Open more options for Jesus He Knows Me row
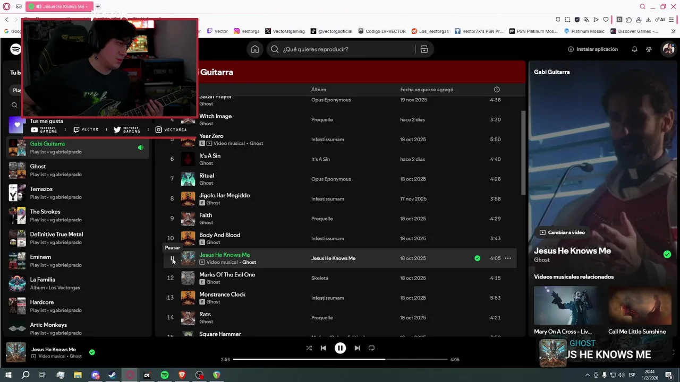The image size is (680, 382). [508, 258]
